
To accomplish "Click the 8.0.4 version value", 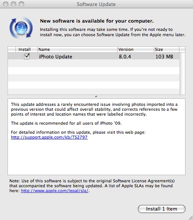I will coord(125,57).
